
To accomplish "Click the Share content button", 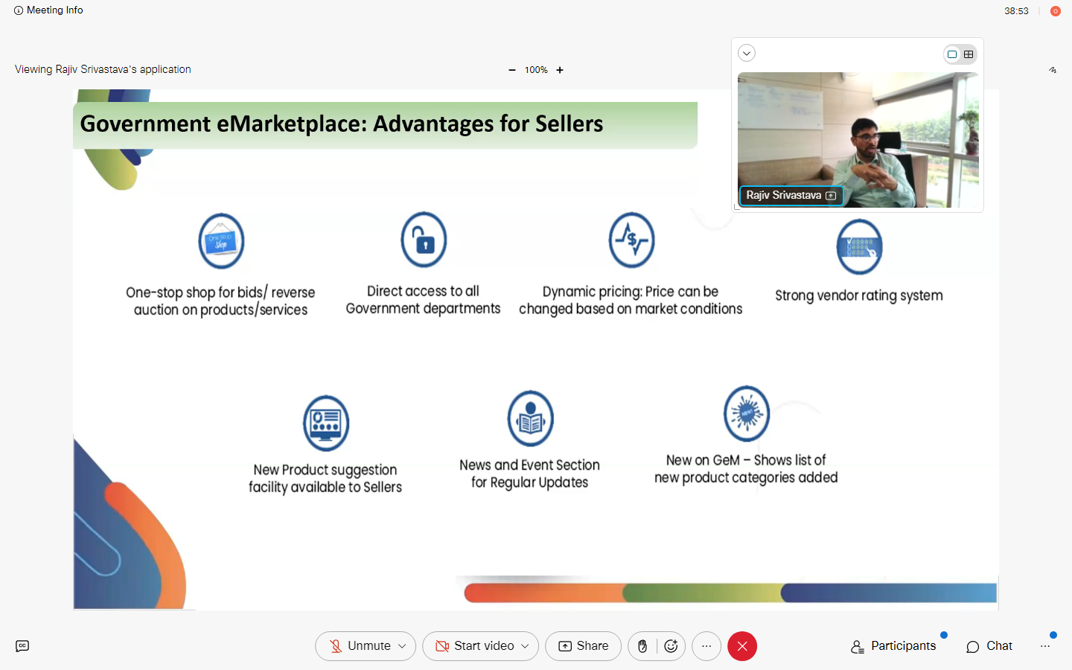I will (x=584, y=646).
